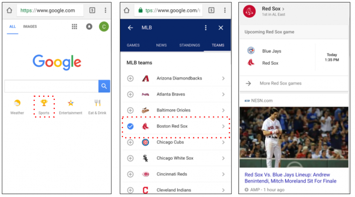The image size is (355, 197).
Task: Tap home icon in left Google browser
Action: click(x=9, y=10)
